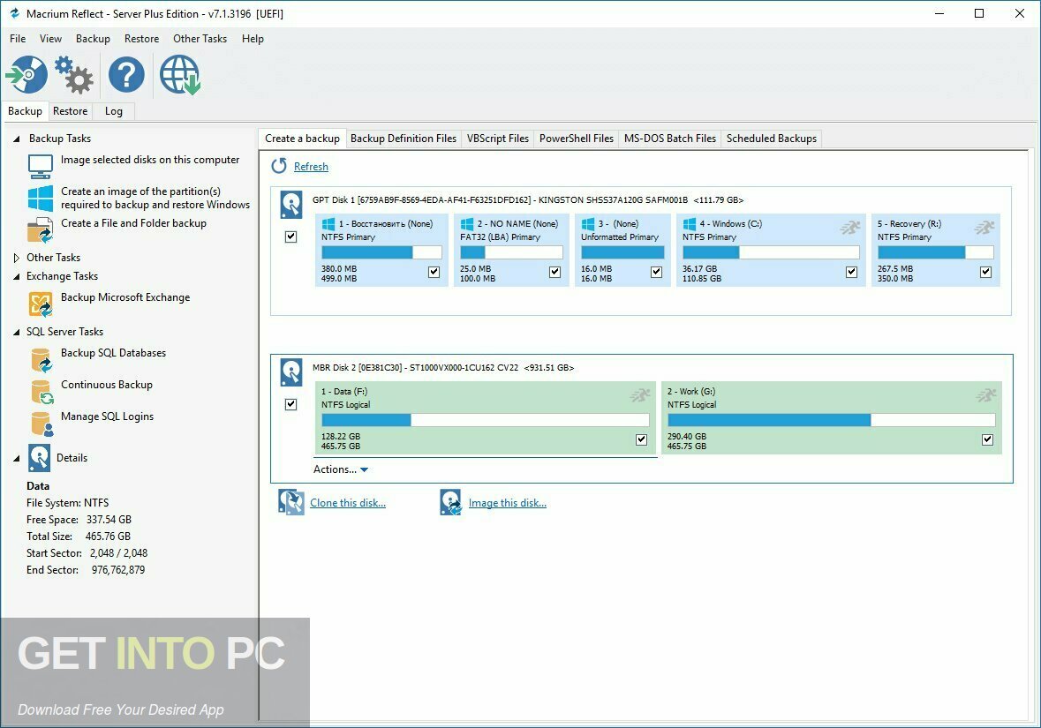Uncheck partition 3 Unformatted checkbox
Image resolution: width=1041 pixels, height=728 pixels.
point(657,272)
